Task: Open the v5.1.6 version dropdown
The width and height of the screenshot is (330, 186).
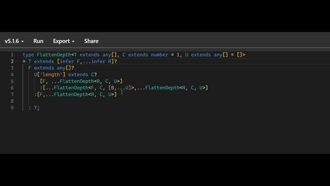Action: click(14, 41)
